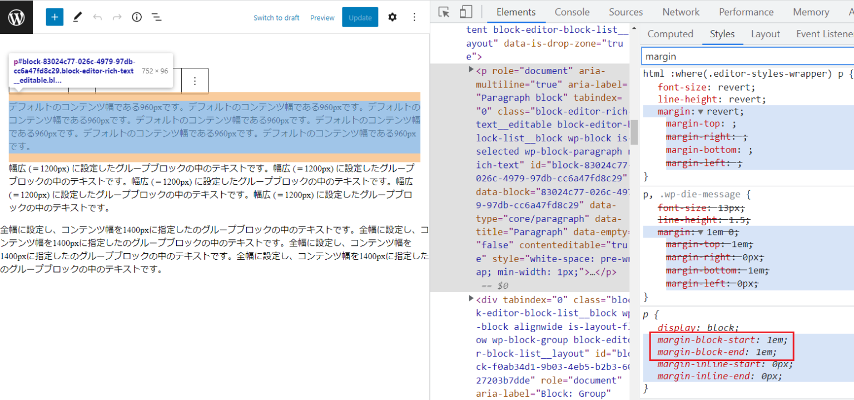Click the Update button
Image resolution: width=854 pixels, height=400 pixels.
(x=360, y=17)
